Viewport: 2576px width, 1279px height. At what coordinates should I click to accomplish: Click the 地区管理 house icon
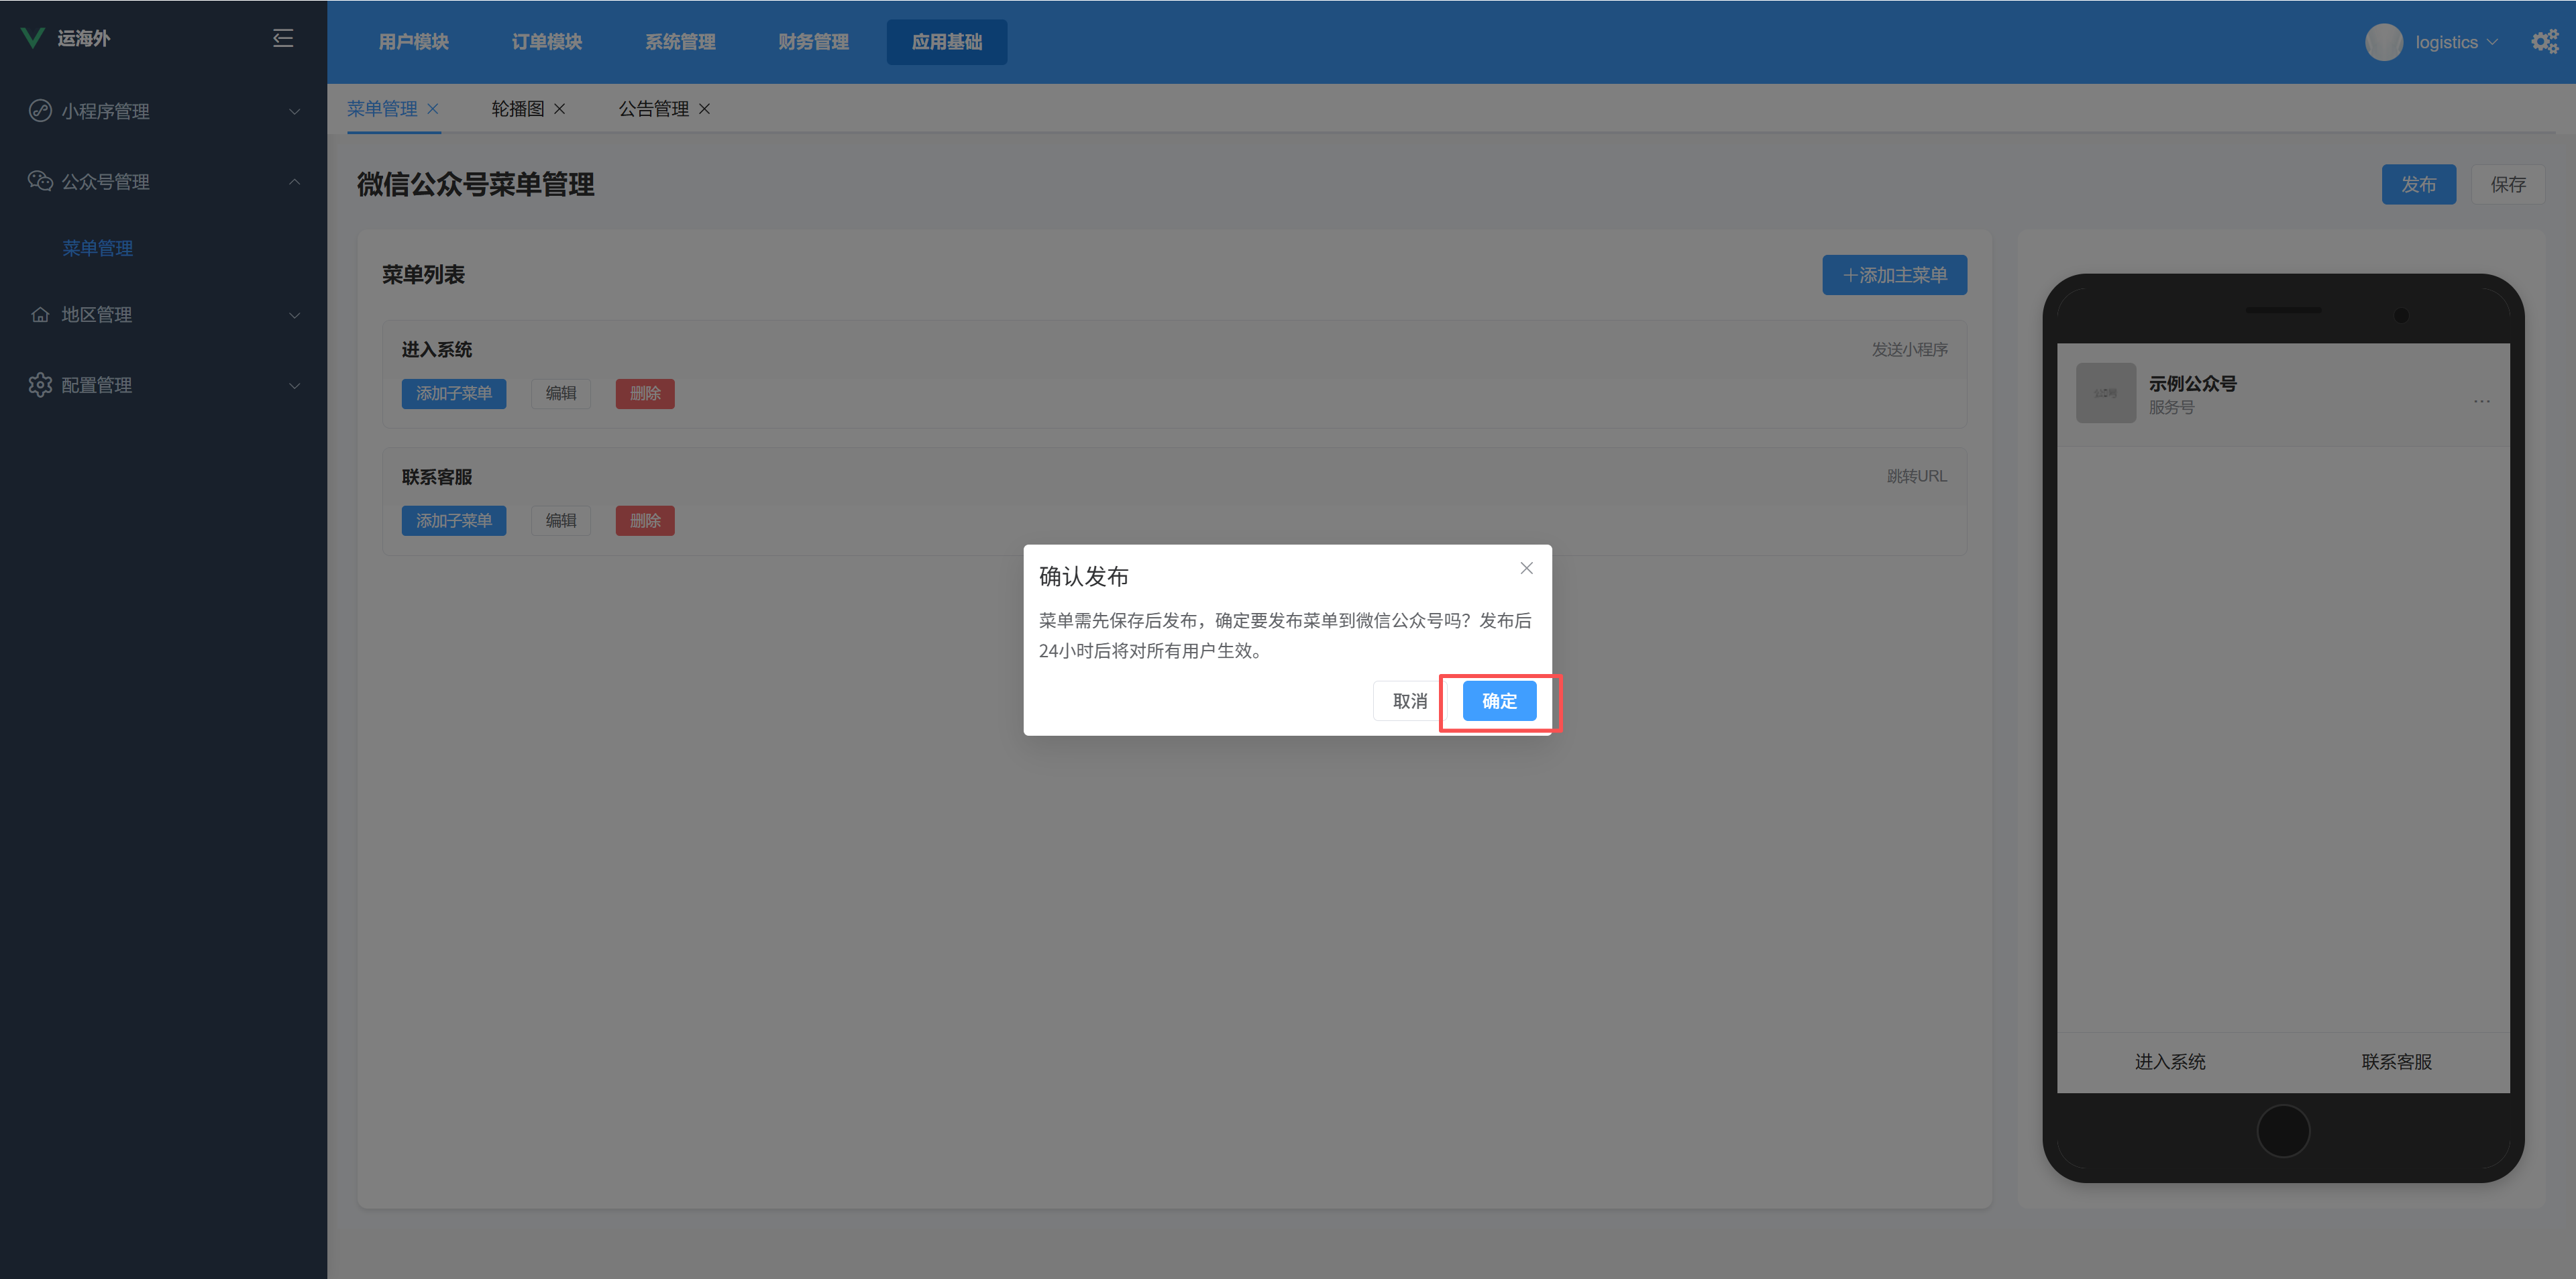pos(40,314)
